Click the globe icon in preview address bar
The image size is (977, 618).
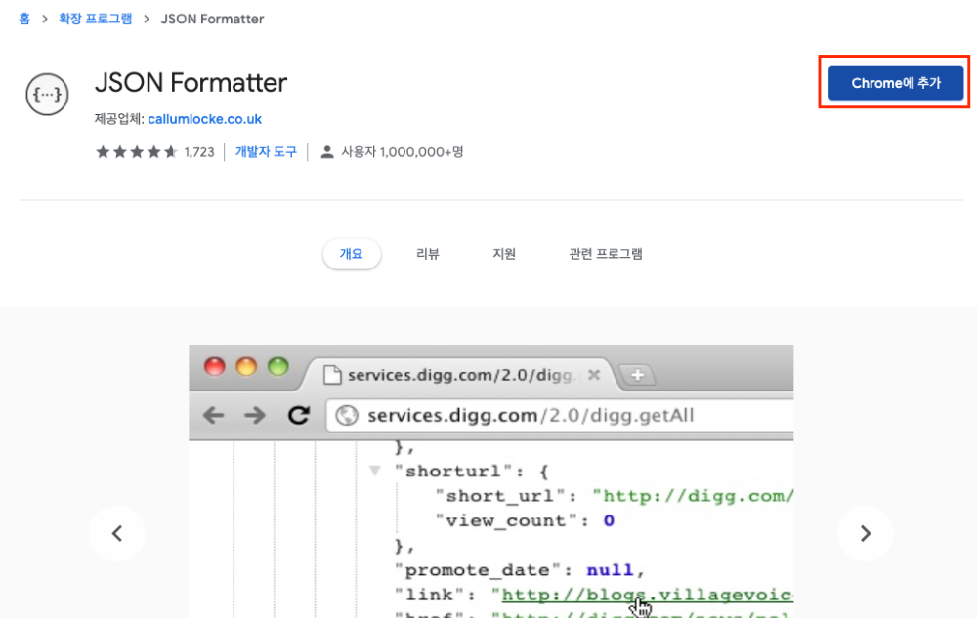pos(347,415)
